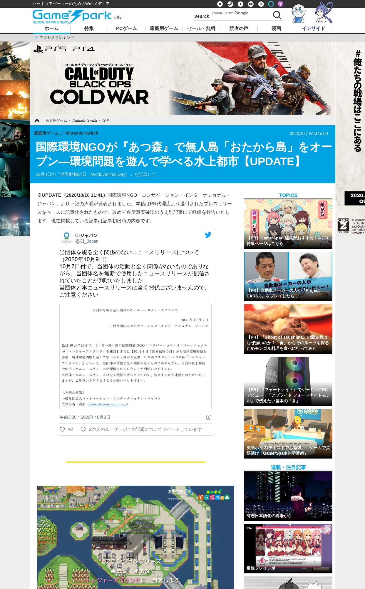Click the CI Japan avatar in tweet

66,238
